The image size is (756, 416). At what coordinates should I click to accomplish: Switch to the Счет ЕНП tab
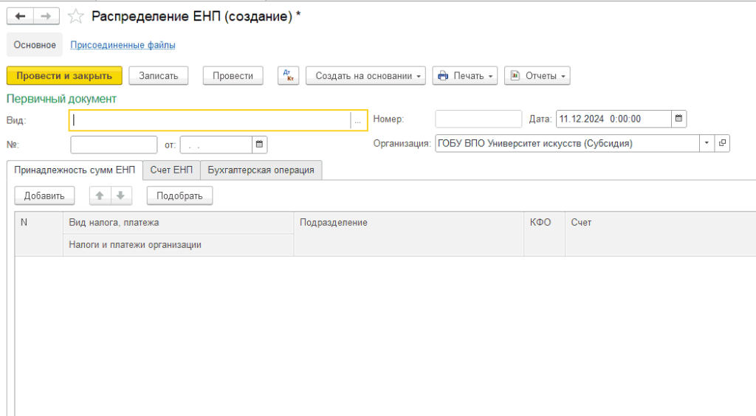click(x=171, y=170)
